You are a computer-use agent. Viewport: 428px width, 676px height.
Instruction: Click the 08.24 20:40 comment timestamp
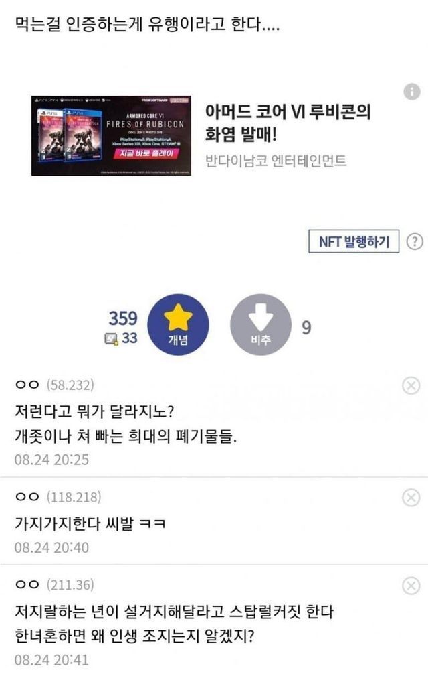[x=51, y=547]
